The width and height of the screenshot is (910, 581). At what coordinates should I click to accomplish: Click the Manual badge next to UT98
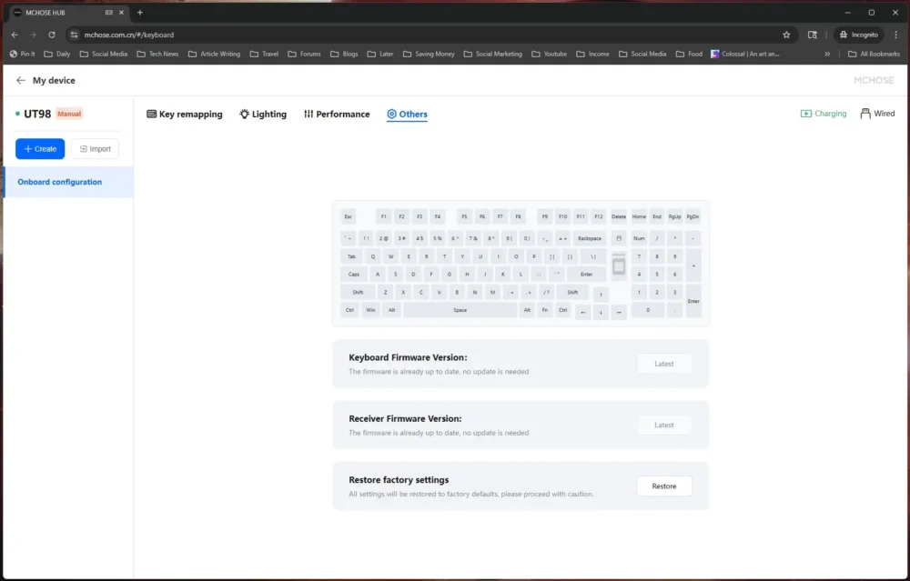[69, 114]
